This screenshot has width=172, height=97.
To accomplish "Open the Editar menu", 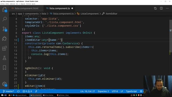I will point(7,4).
